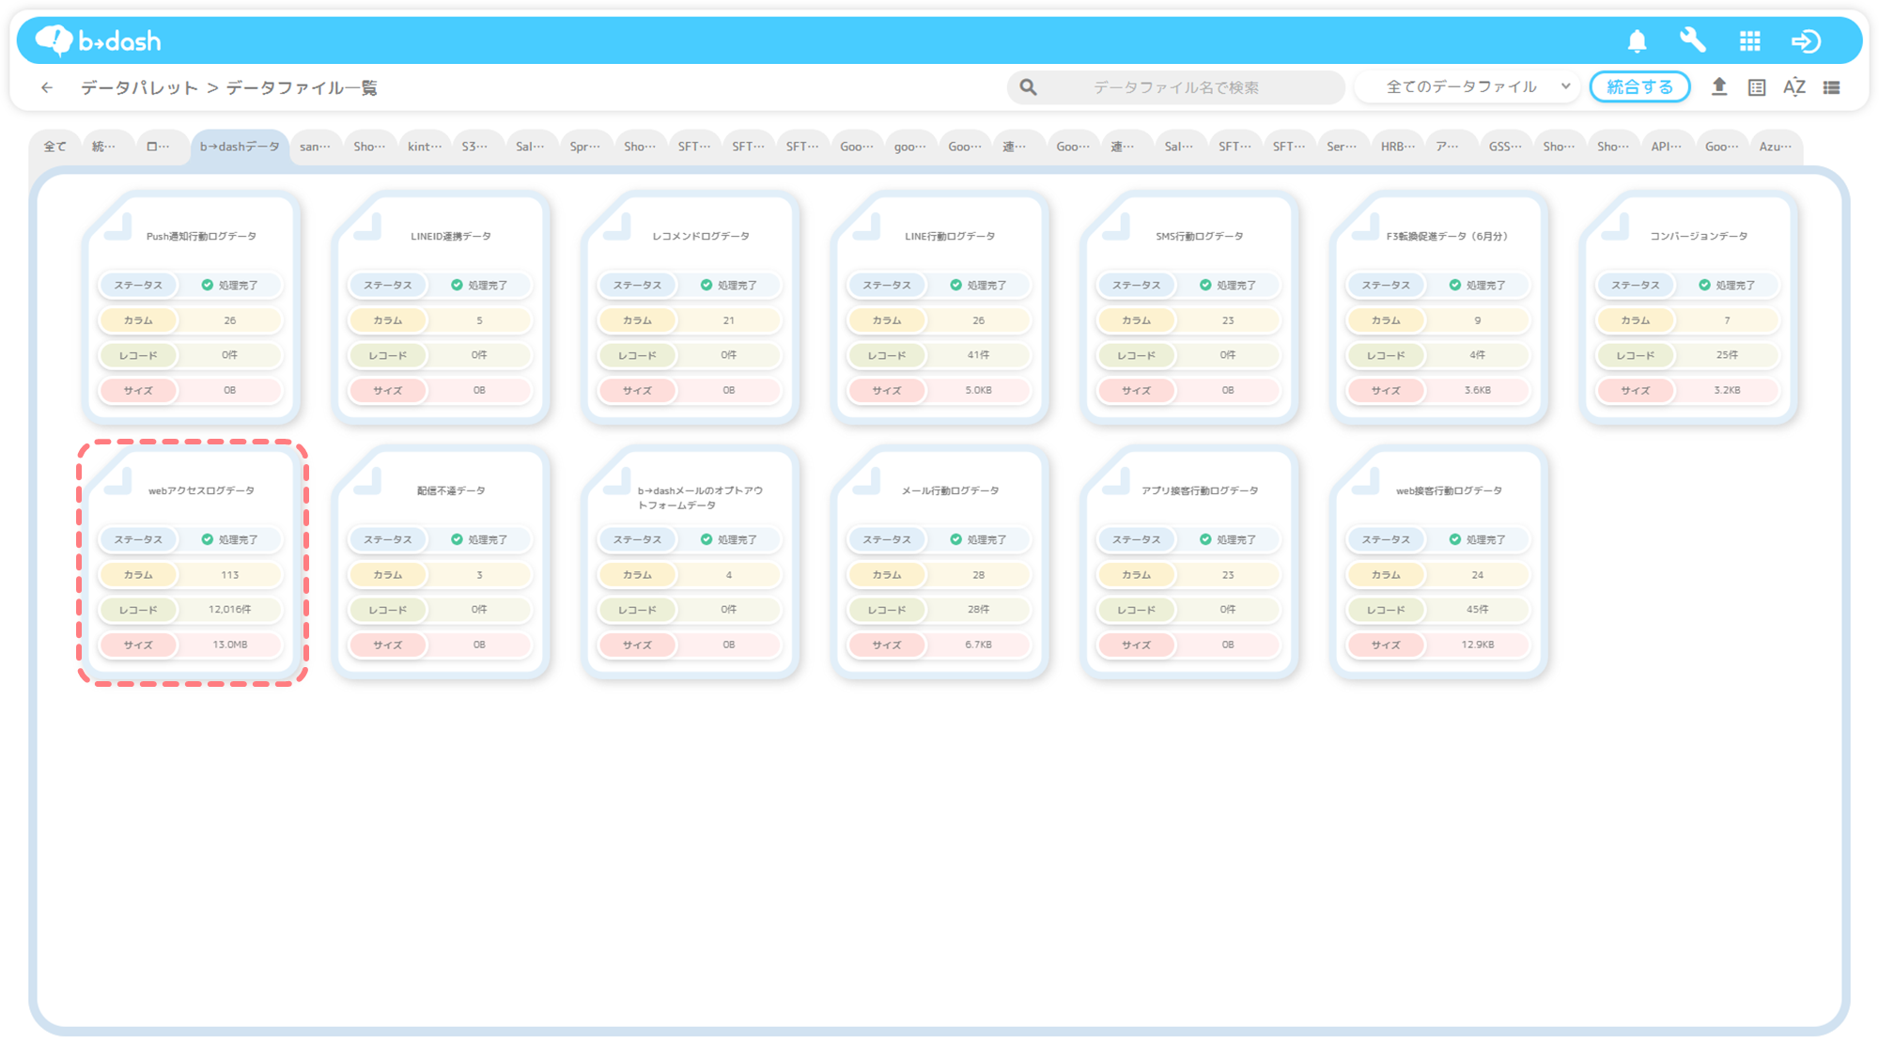This screenshot has width=1879, height=1057.
Task: Click file icon on web接客行動ログデータ card
Action: [1366, 480]
